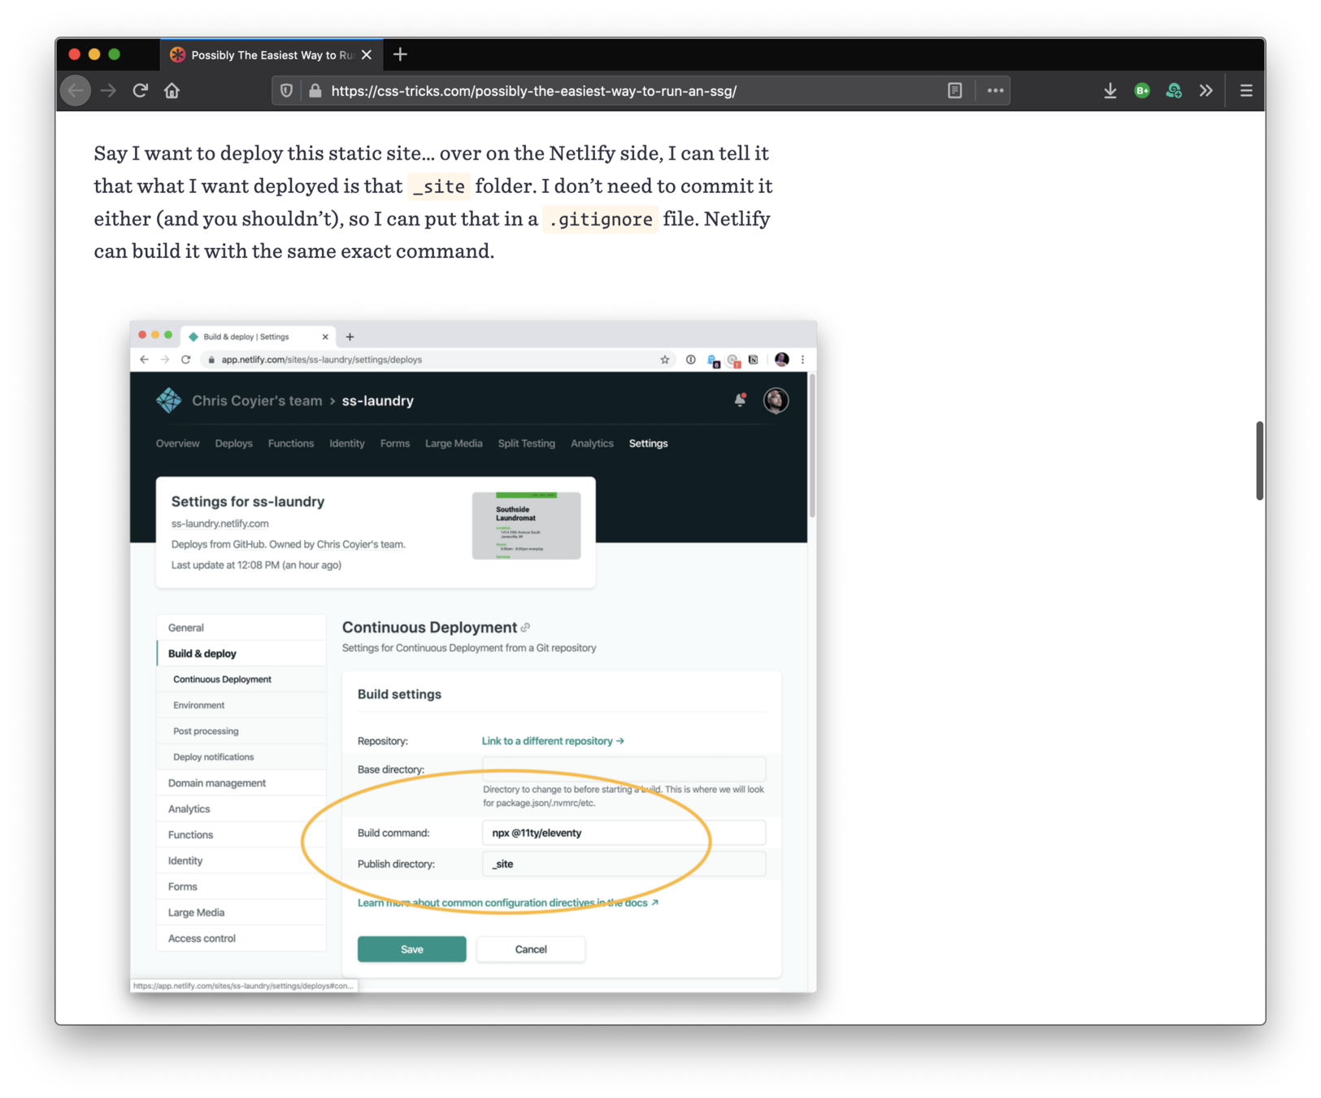Open the Large Media top nav tab
This screenshot has width=1321, height=1098.
454,443
